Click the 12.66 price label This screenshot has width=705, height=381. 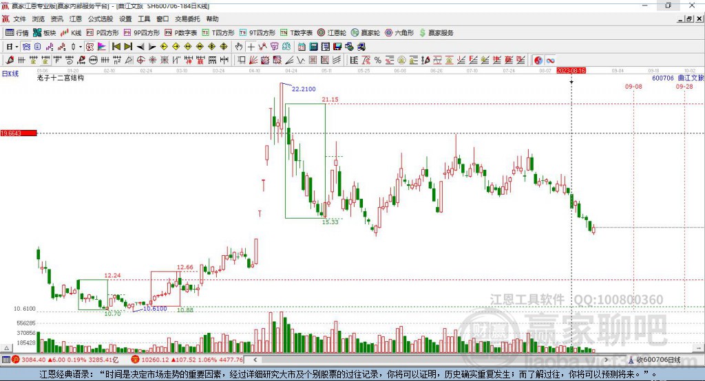pos(185,267)
